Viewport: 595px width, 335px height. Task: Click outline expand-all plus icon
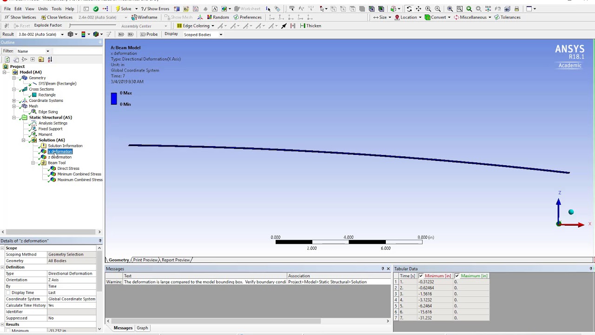[x=33, y=60]
